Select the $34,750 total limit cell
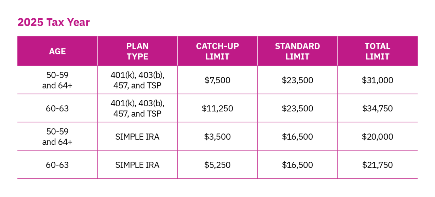The width and height of the screenshot is (435, 197). click(x=378, y=108)
